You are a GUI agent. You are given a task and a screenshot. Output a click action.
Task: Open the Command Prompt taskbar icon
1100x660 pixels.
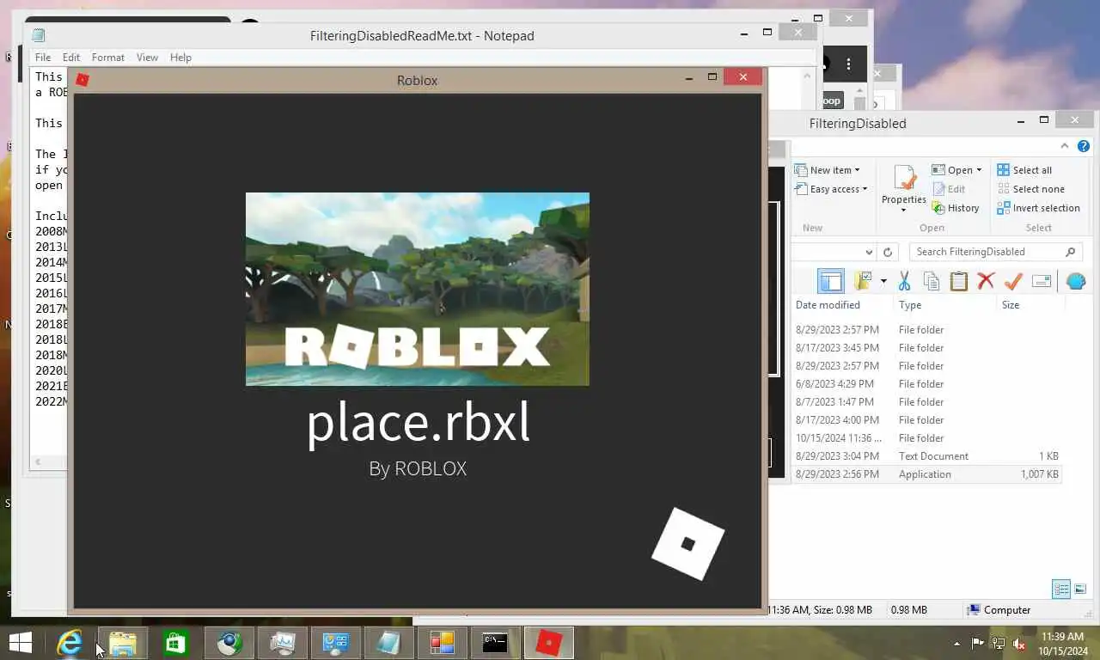click(x=495, y=642)
